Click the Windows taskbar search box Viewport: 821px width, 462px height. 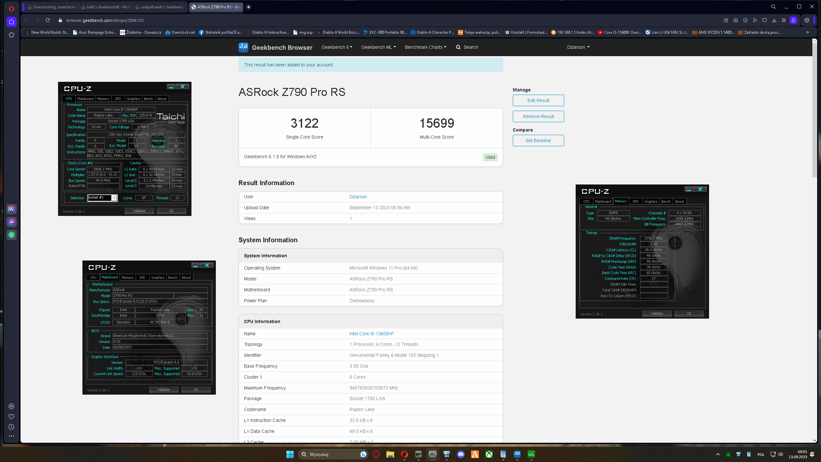click(x=332, y=454)
